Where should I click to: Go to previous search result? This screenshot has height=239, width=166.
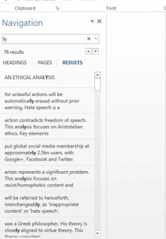coord(88,51)
